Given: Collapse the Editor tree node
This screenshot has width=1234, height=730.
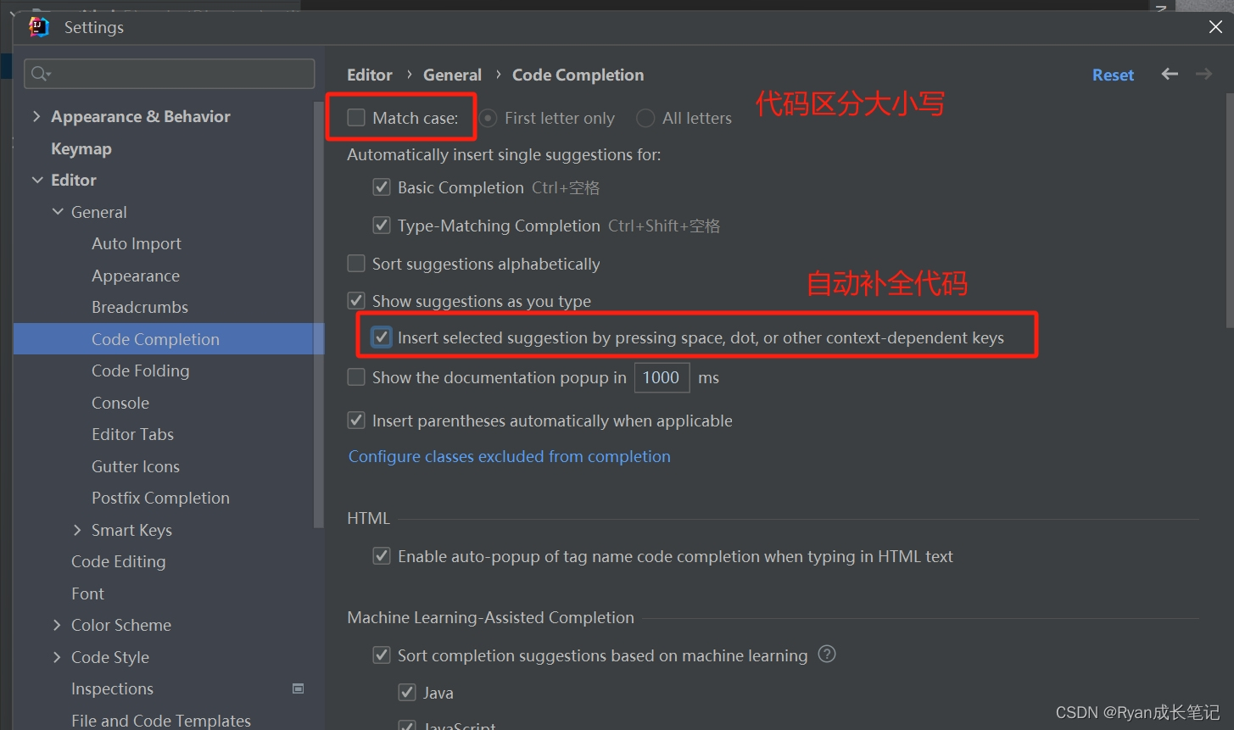Looking at the screenshot, I should 36,180.
